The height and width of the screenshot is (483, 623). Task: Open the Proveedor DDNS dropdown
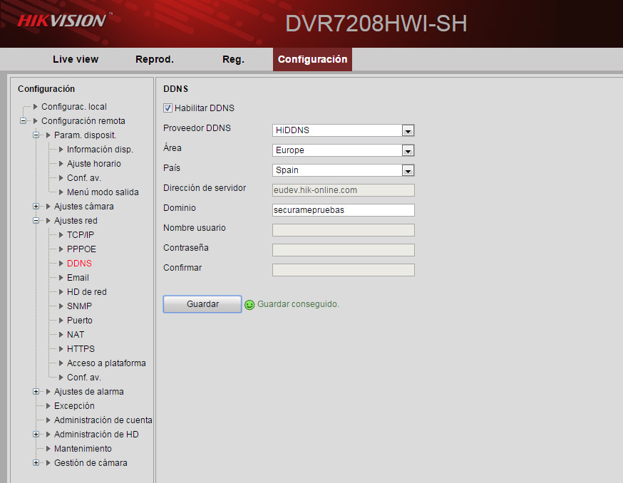coord(408,130)
